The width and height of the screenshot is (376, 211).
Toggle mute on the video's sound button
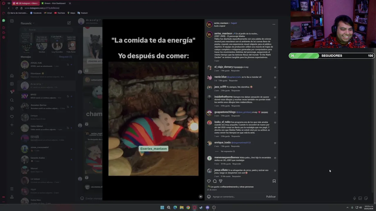click(201, 197)
